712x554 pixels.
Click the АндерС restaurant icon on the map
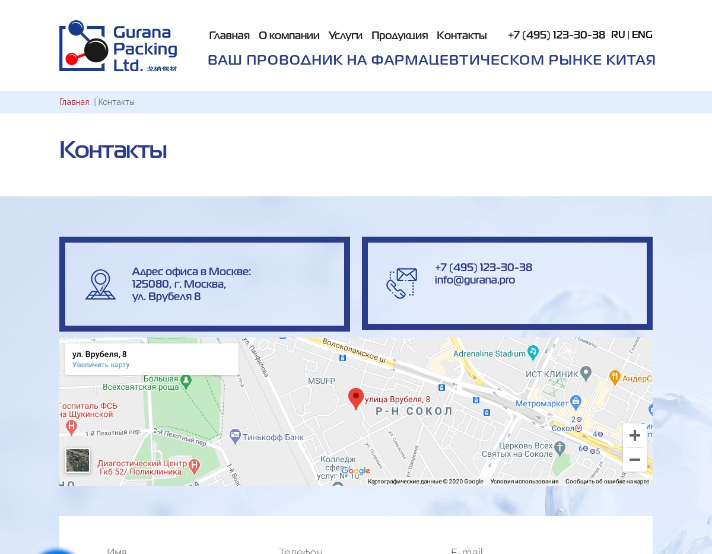615,376
